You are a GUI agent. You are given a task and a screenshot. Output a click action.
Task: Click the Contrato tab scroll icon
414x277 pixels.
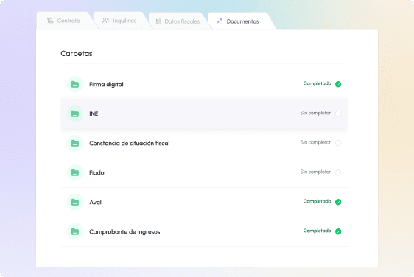coord(50,21)
